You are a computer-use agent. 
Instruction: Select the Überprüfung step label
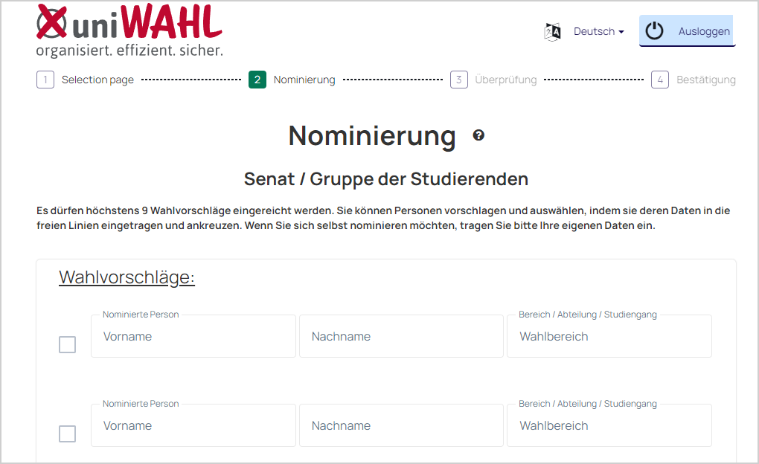coord(506,80)
